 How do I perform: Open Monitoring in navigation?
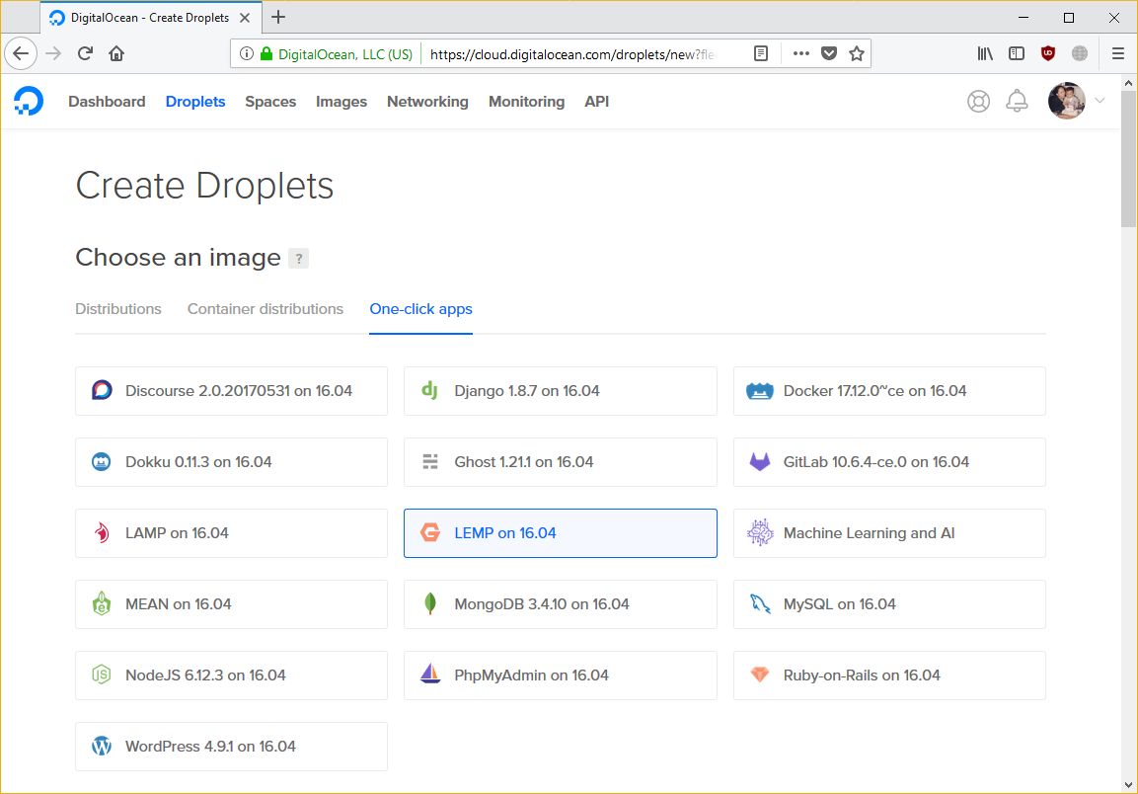coord(527,102)
